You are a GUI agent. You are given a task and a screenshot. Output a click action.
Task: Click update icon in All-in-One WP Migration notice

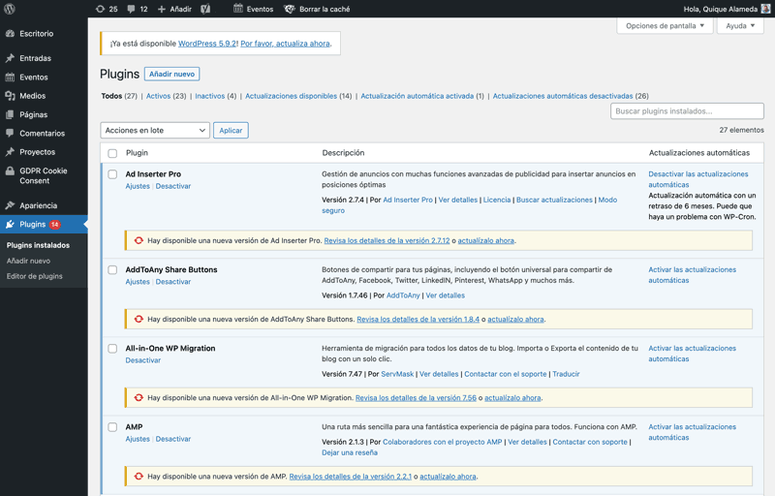tap(139, 398)
